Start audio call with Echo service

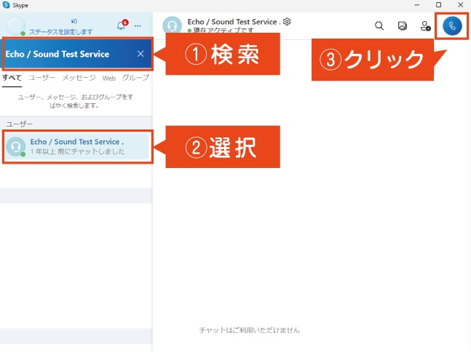(x=452, y=26)
